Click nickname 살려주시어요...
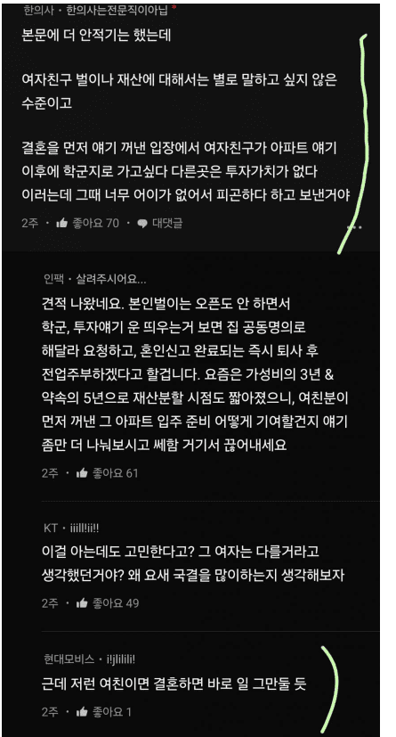 point(110,280)
